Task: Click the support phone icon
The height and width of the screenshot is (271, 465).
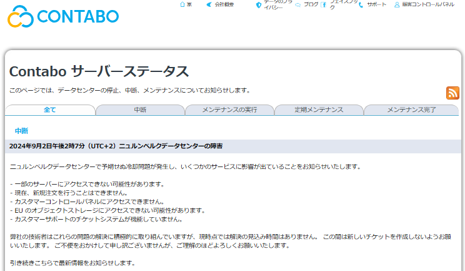Action: click(x=361, y=4)
